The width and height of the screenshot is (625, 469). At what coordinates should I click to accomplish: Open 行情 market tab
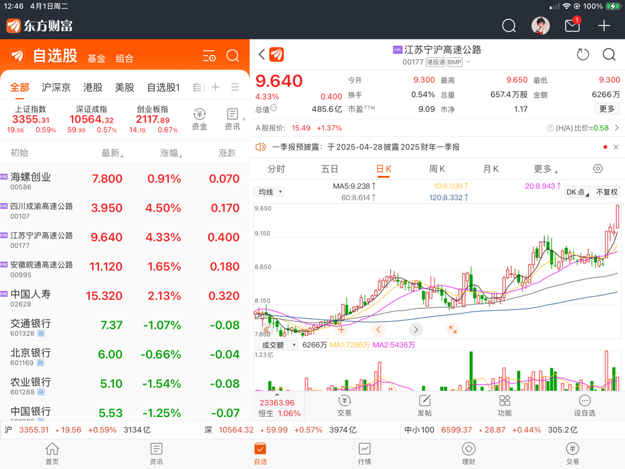point(364,454)
